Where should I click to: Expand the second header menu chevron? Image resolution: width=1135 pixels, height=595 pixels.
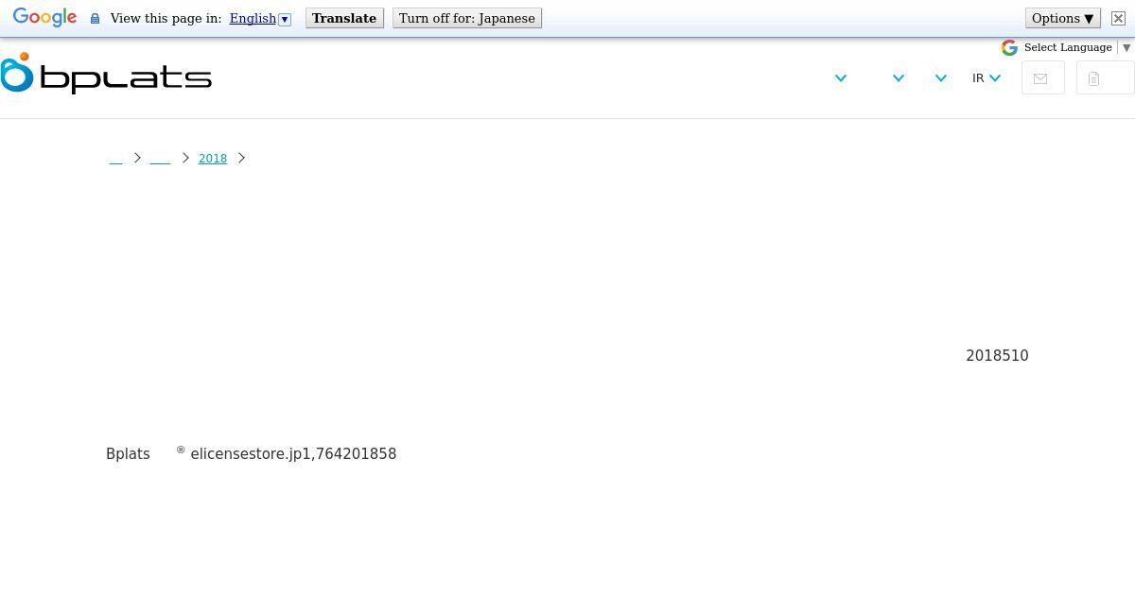899,78
